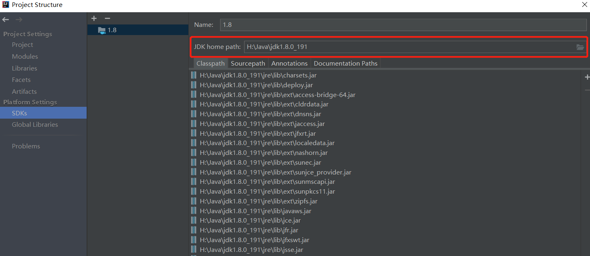Switch to the Documentation Paths tab
The width and height of the screenshot is (590, 256).
[x=346, y=64]
